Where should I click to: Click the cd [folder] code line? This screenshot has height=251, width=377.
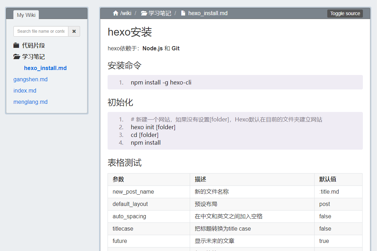tap(145, 135)
